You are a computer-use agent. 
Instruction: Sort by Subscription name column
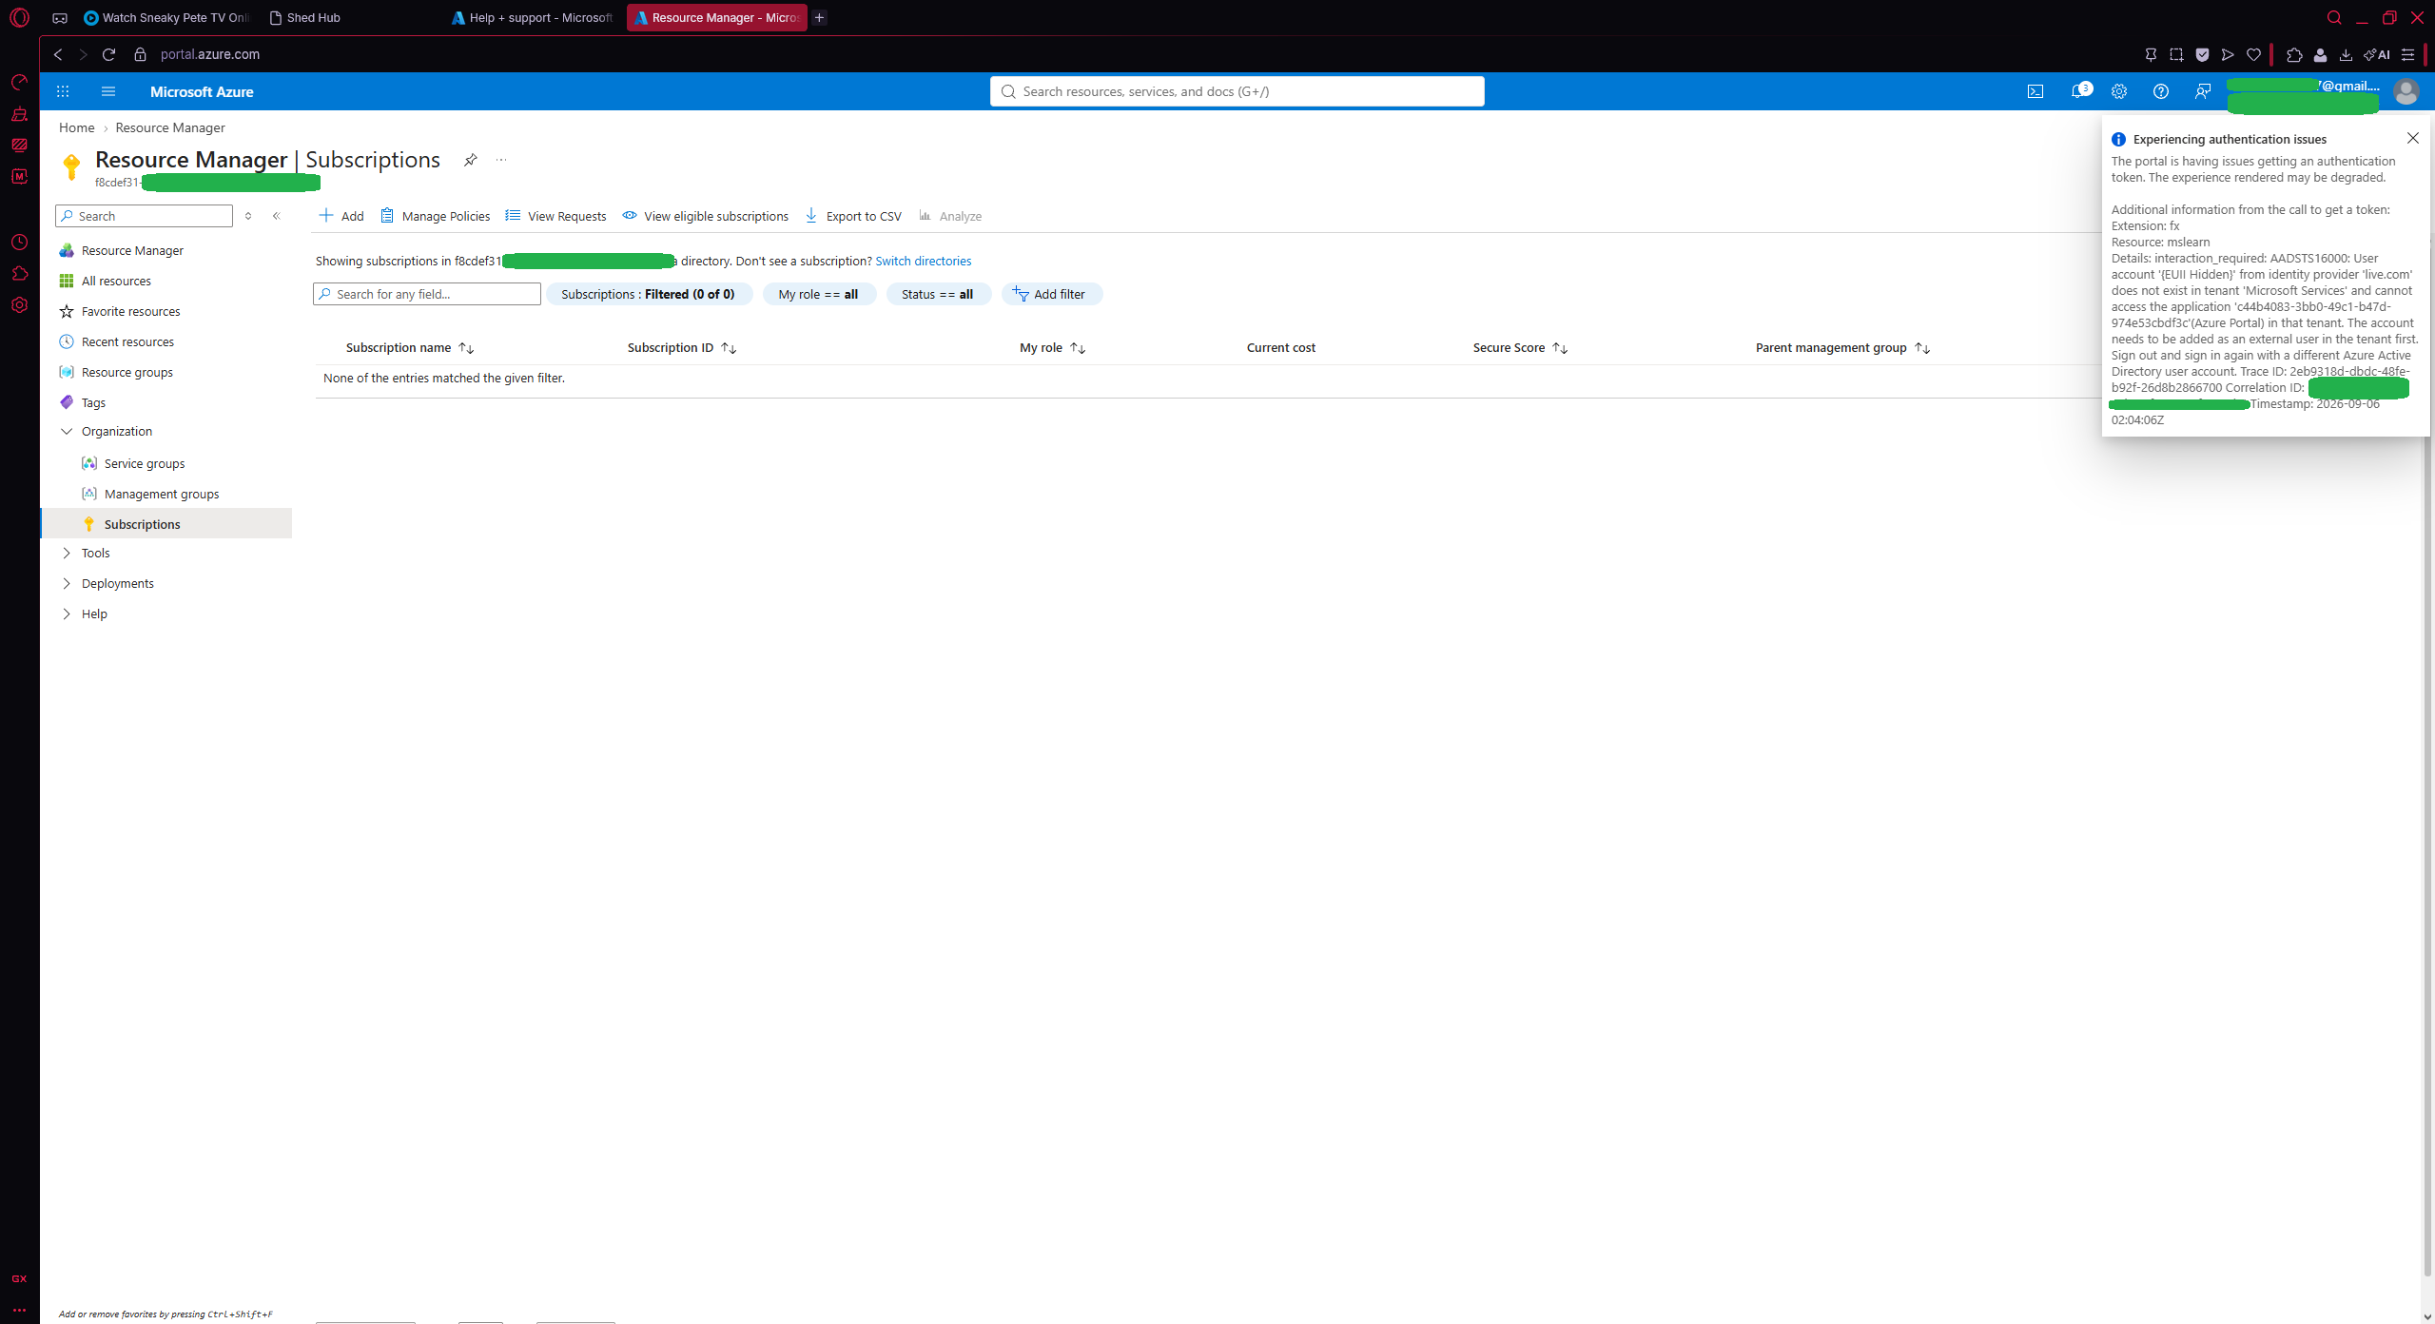click(410, 347)
